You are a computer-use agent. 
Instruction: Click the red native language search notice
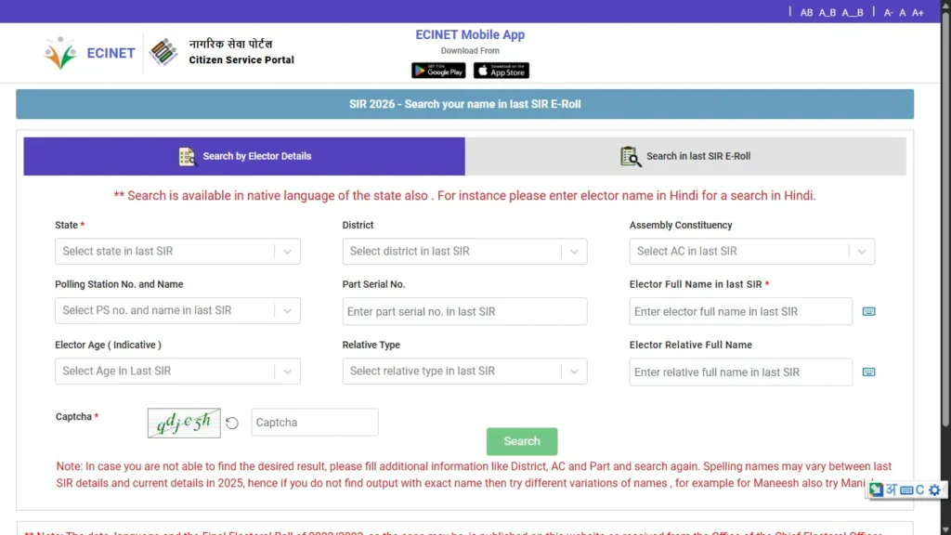(x=464, y=195)
